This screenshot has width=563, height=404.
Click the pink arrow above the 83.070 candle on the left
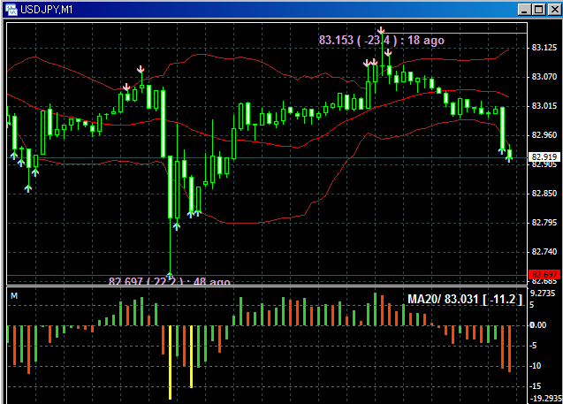pyautogui.click(x=141, y=69)
